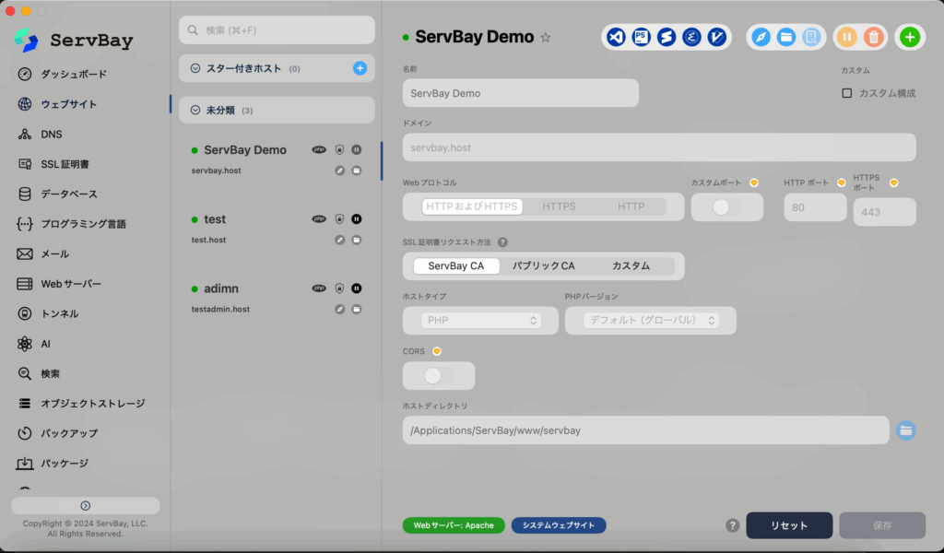Click the orange trash delete icon
Image resolution: width=944 pixels, height=553 pixels.
[x=873, y=37]
